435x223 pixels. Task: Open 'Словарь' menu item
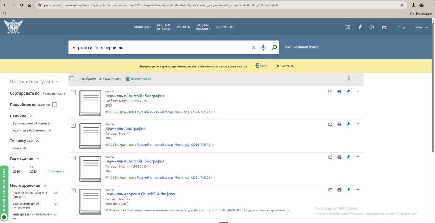tap(184, 27)
